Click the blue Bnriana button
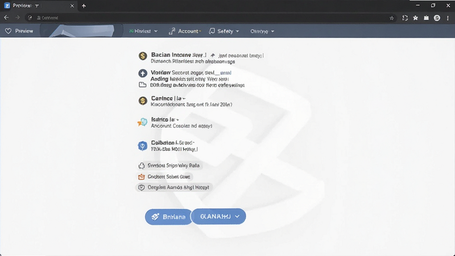 (168, 217)
